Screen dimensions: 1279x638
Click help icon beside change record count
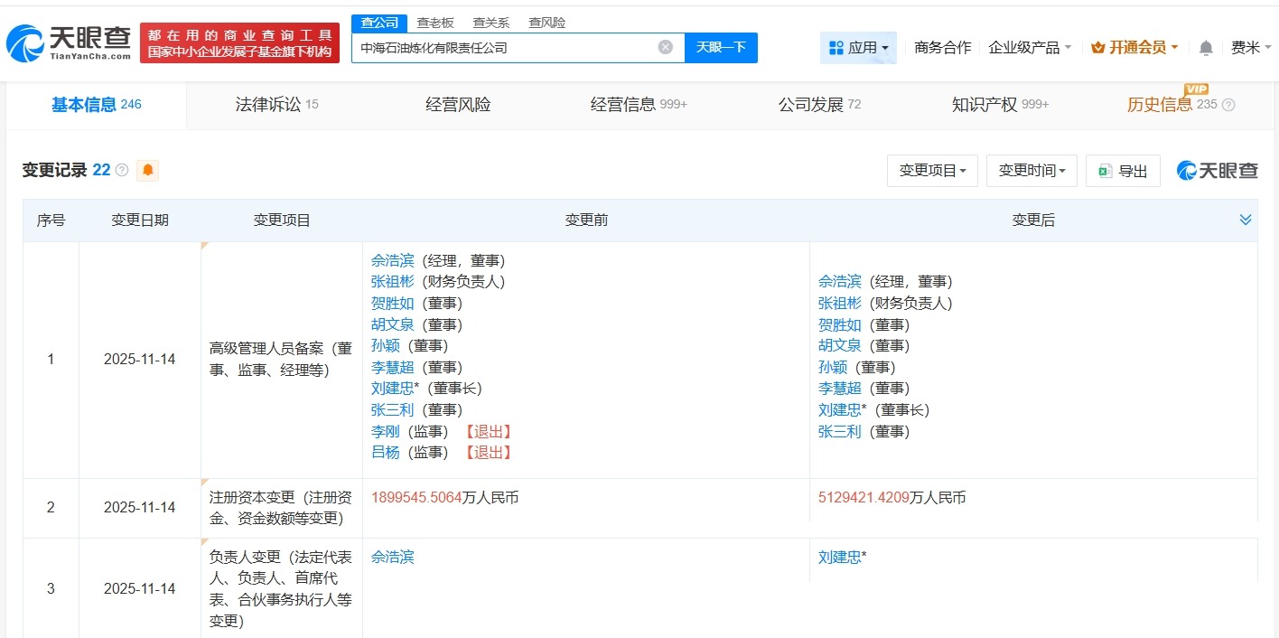click(x=122, y=170)
